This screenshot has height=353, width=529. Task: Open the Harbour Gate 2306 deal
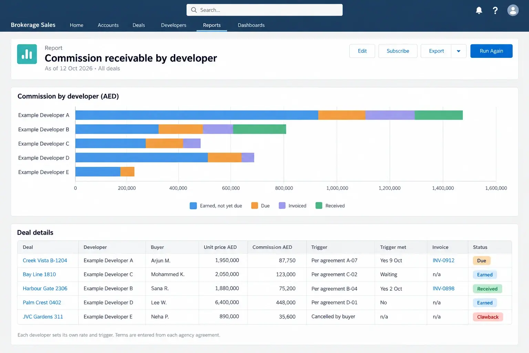click(45, 289)
